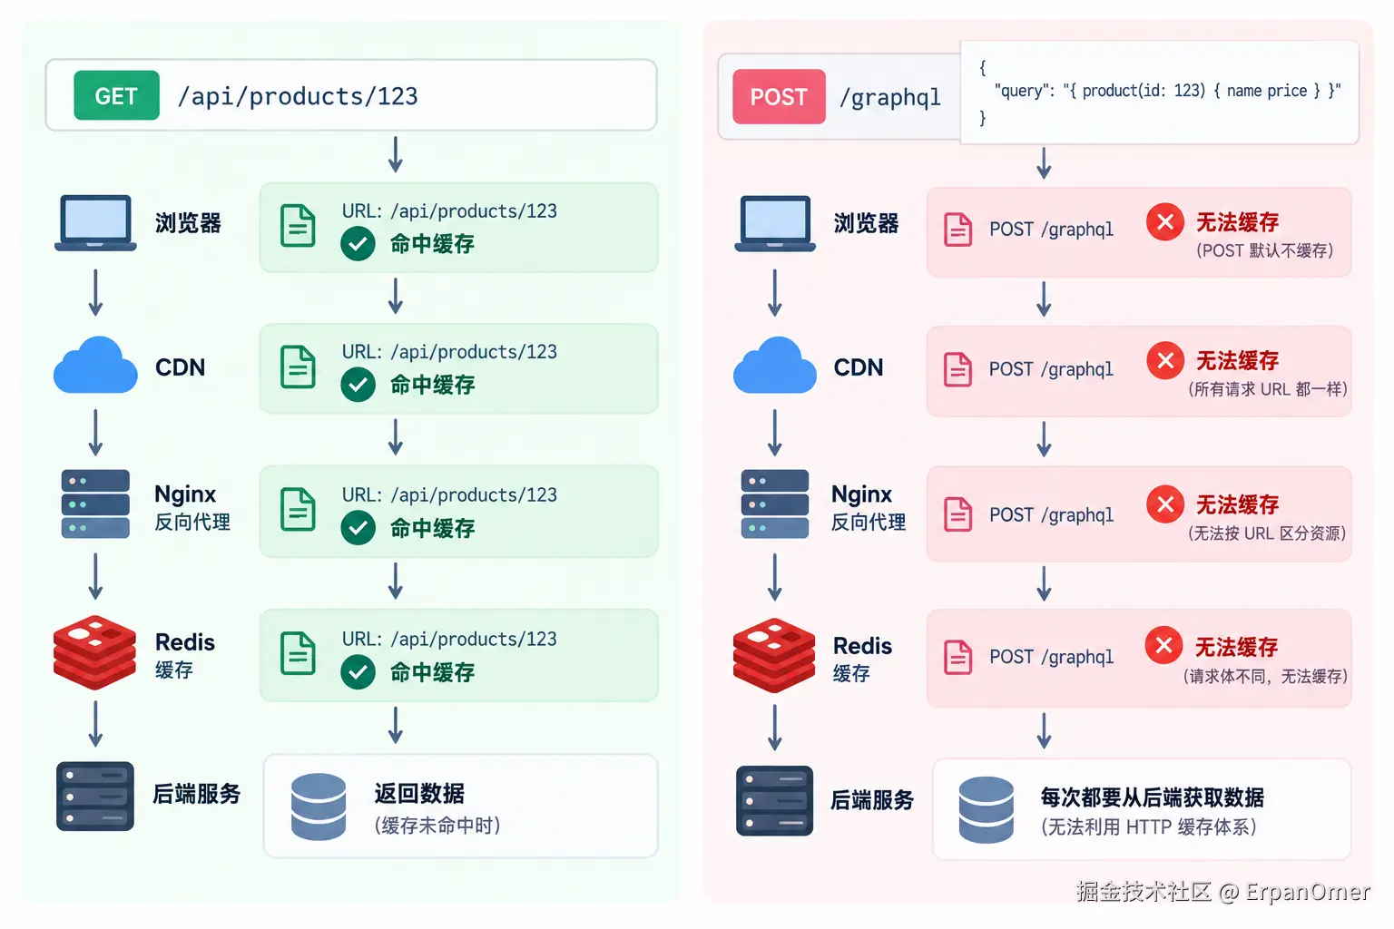Click the GraphQL query JSON body box
The width and height of the screenshot is (1394, 929).
(1159, 92)
